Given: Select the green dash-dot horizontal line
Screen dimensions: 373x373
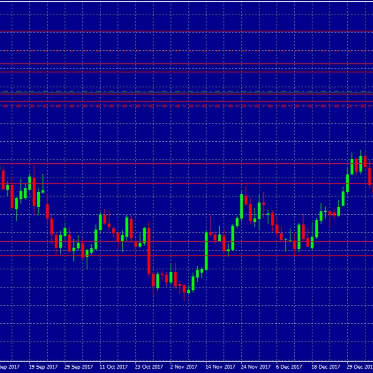Looking at the screenshot, I should tap(186, 92).
